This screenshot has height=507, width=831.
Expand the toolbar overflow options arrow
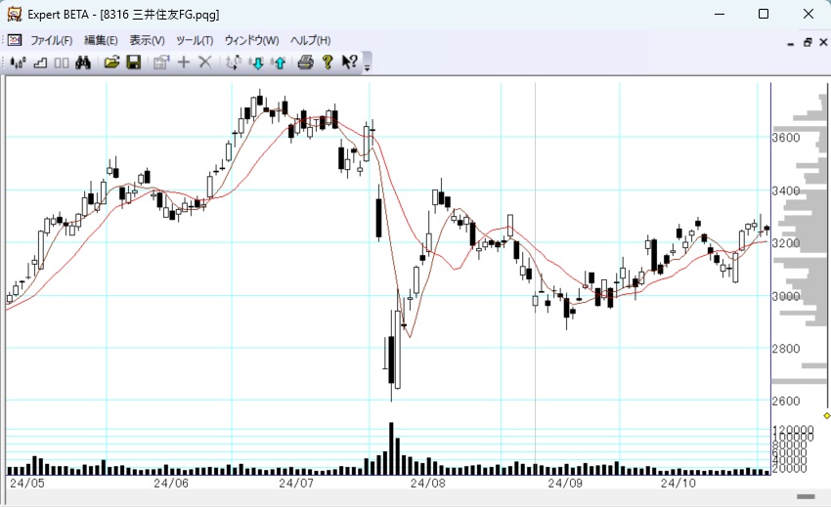368,64
